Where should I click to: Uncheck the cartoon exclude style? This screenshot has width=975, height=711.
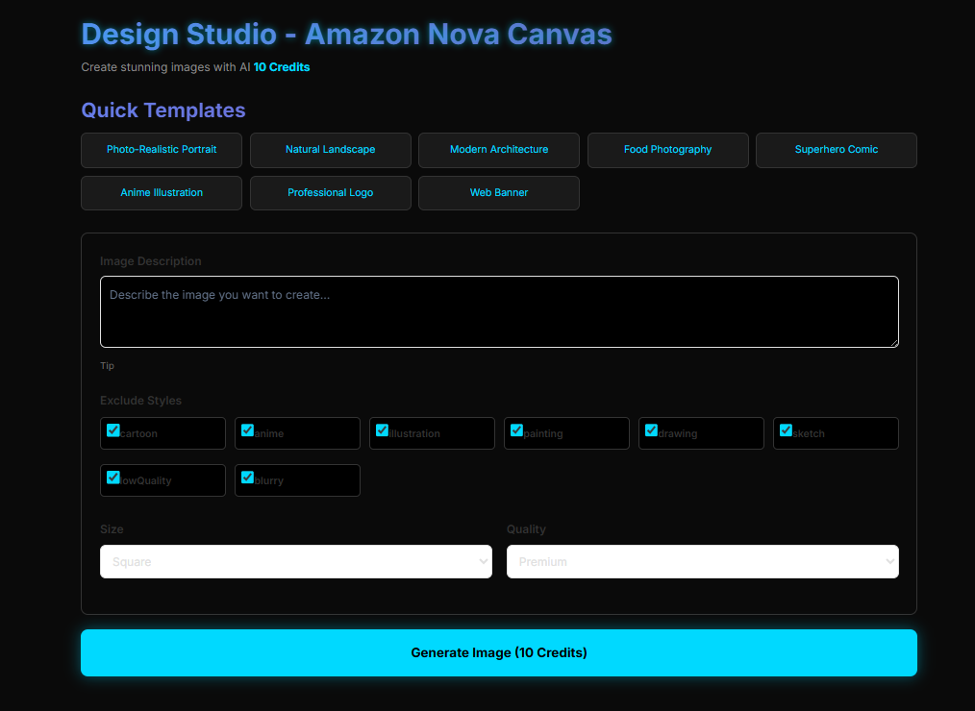pos(113,430)
